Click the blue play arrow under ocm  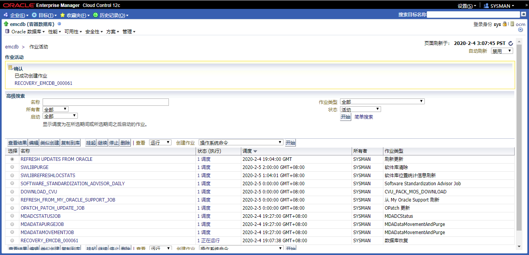pyautogui.click(x=520, y=30)
